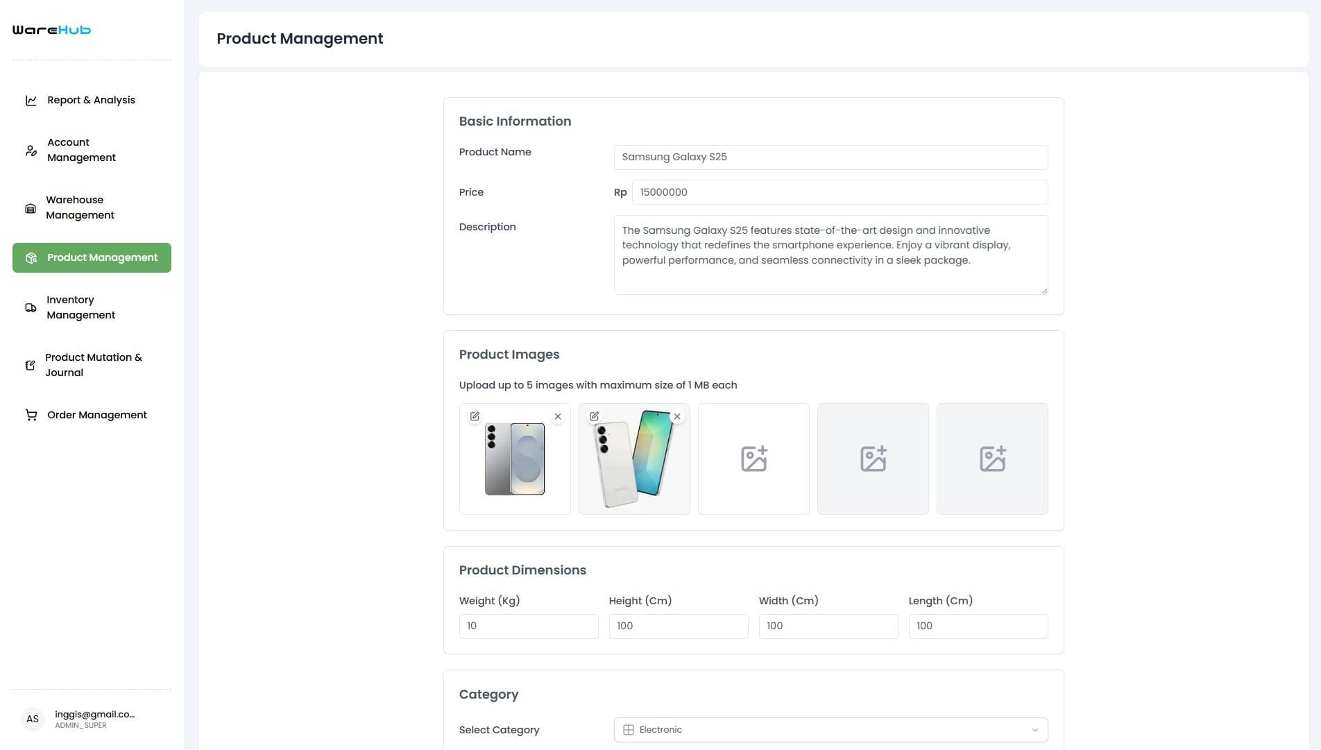Click the edit pencil on first product image

[475, 416]
